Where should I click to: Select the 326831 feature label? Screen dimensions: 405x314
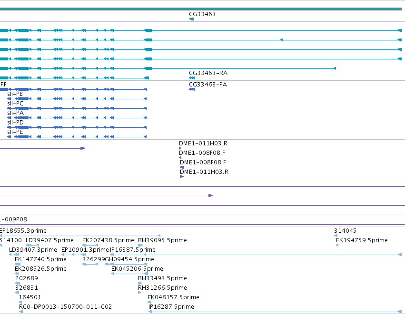point(27,288)
